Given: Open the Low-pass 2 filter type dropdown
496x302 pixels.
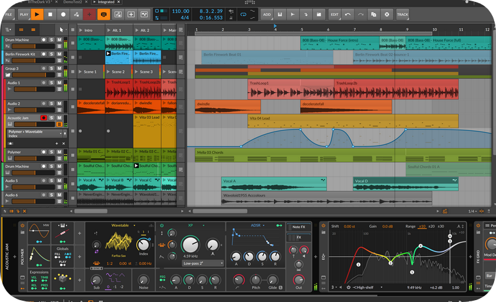Looking at the screenshot, I should coord(203,263).
